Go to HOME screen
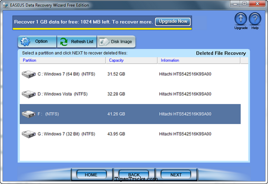Viewport: 268px width, 184px height. pyautogui.click(x=91, y=175)
